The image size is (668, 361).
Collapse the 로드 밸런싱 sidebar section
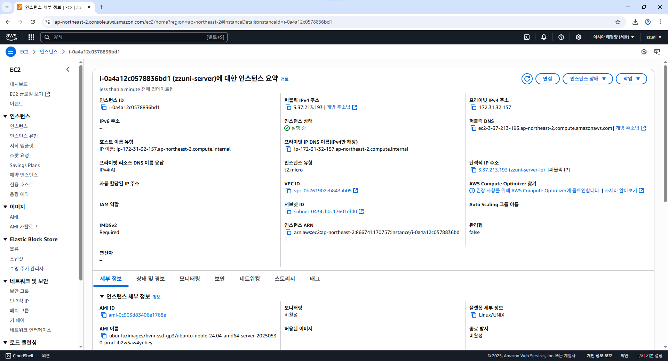coord(5,343)
